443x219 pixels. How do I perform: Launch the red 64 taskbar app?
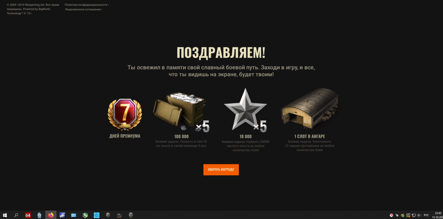click(28, 215)
